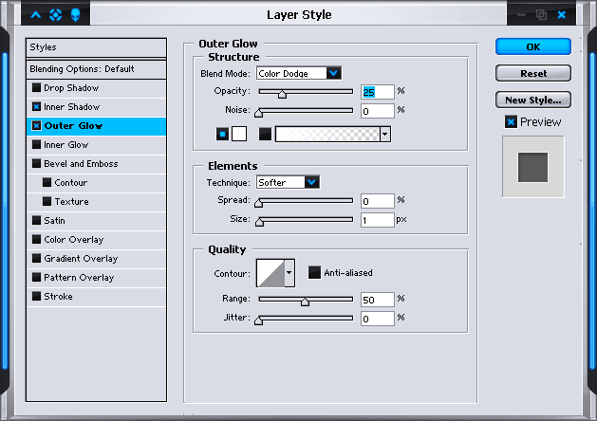Select the Satin label
The height and width of the screenshot is (421, 597).
pos(54,221)
